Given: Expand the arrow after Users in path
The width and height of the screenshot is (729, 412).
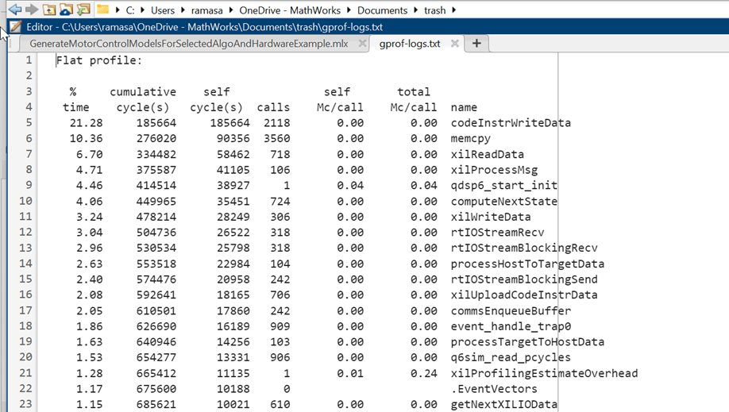Looking at the screenshot, I should coord(183,10).
